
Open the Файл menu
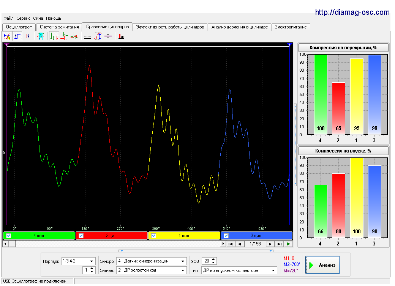tap(9, 18)
